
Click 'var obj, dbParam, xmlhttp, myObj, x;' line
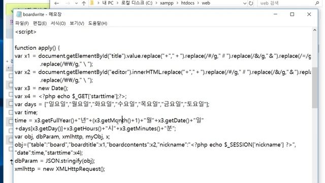pos(62,137)
